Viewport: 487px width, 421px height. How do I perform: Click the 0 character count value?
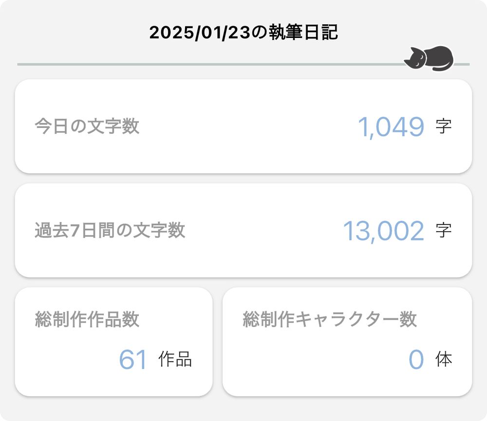416,360
